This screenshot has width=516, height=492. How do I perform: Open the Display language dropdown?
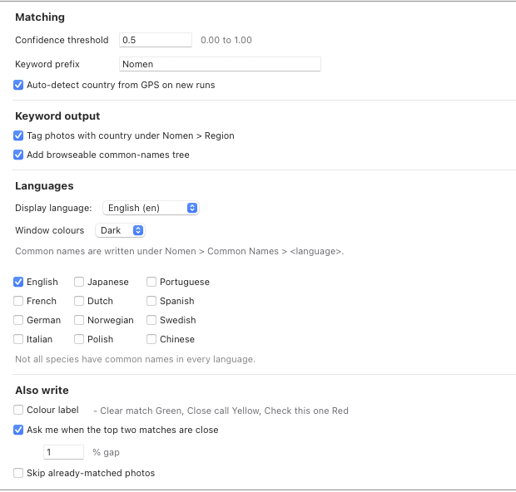[x=151, y=208]
